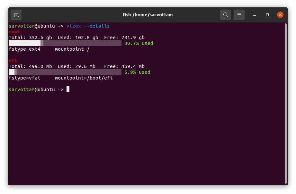Click the first 'sarvottam@ubuntu' prompt text
The width and height of the screenshot is (296, 194).
[x=32, y=26]
